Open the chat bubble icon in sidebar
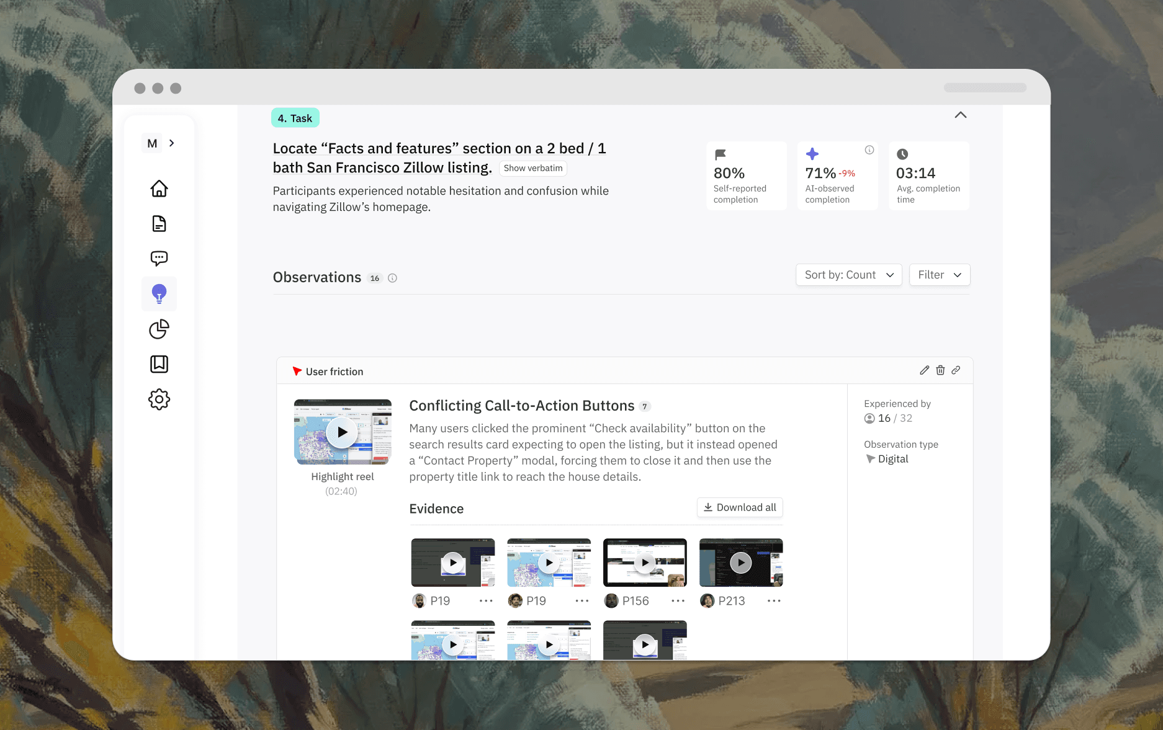 (x=159, y=258)
